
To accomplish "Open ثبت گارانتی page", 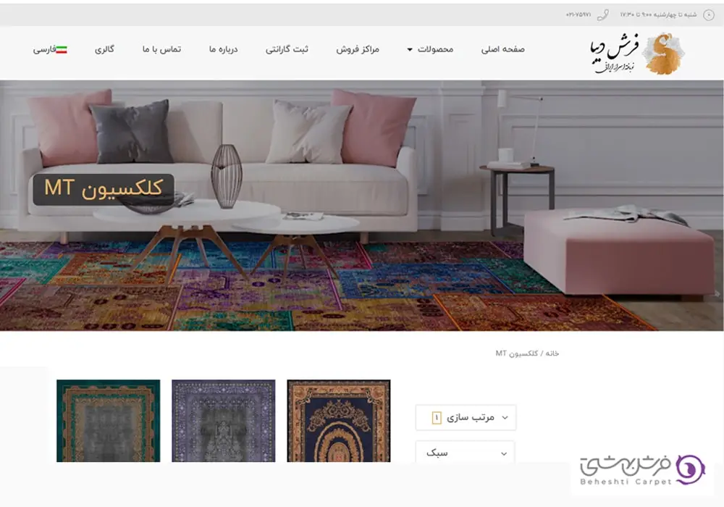I will [x=287, y=49].
